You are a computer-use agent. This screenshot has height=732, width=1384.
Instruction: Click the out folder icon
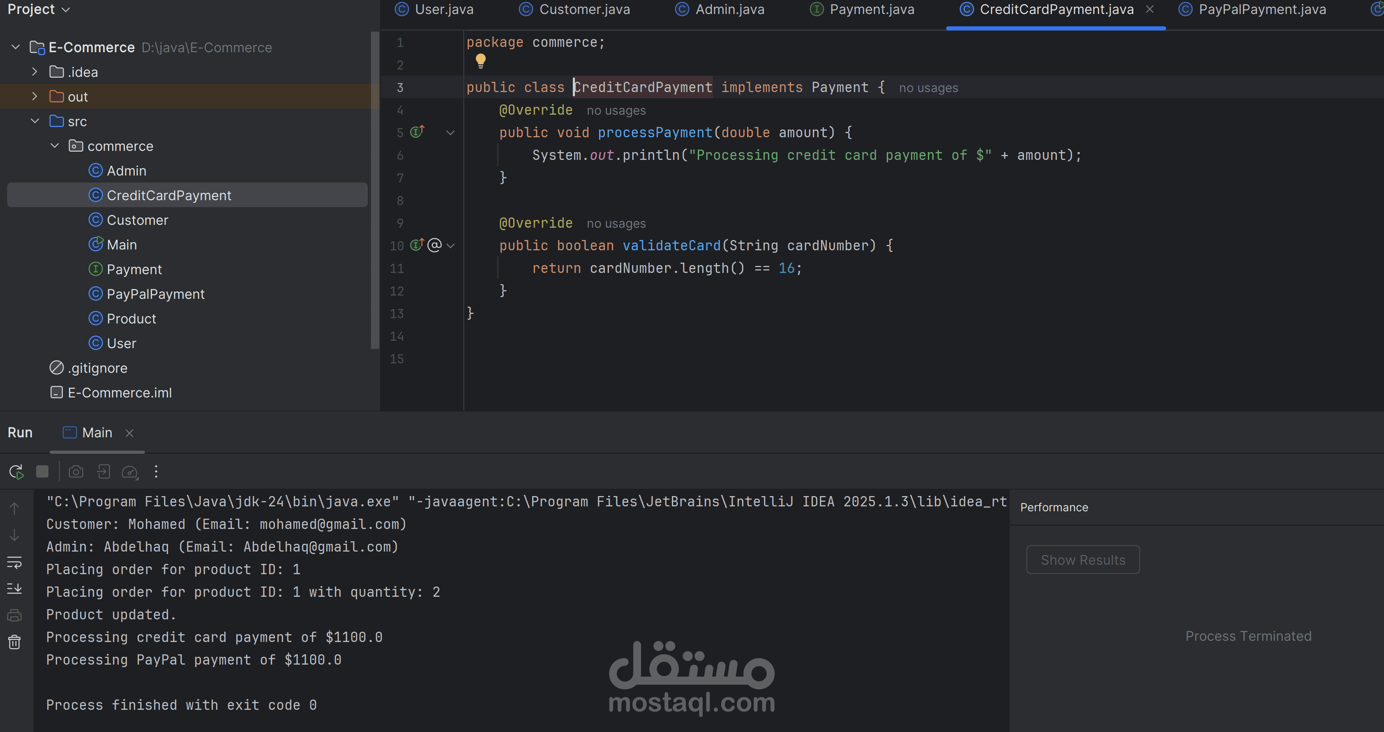(x=56, y=96)
